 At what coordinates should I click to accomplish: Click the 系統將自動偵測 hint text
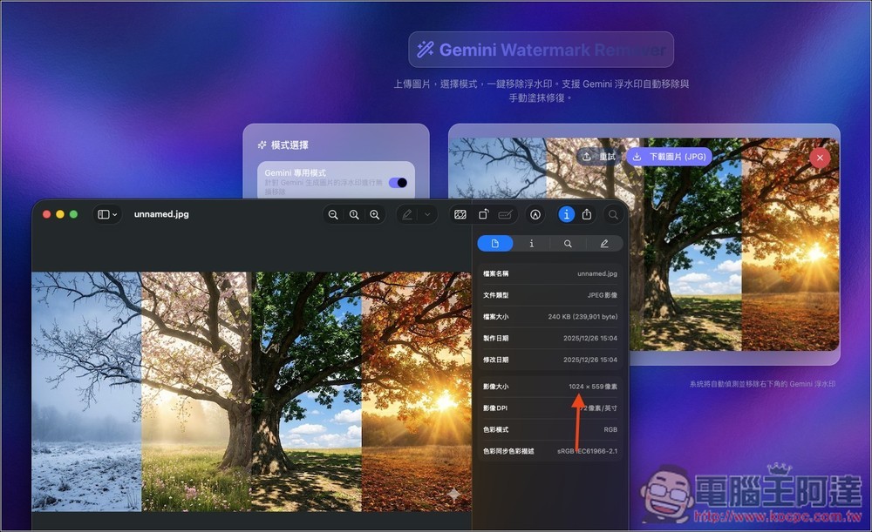[x=762, y=384]
